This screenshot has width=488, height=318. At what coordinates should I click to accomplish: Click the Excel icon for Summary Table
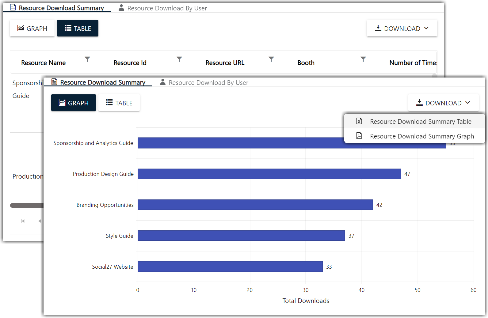click(359, 121)
